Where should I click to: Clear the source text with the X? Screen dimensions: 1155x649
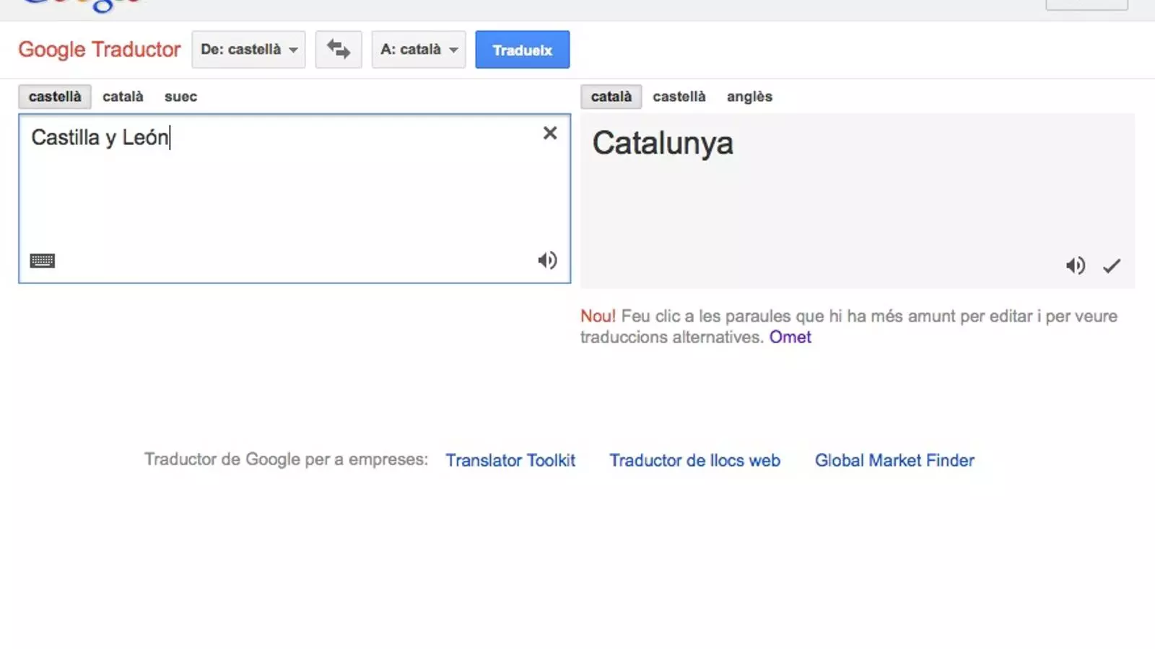tap(550, 133)
